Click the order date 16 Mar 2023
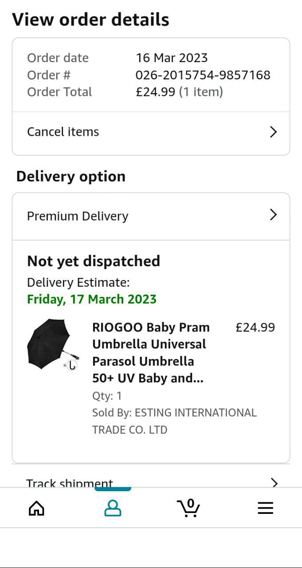This screenshot has height=568, width=302. (172, 58)
